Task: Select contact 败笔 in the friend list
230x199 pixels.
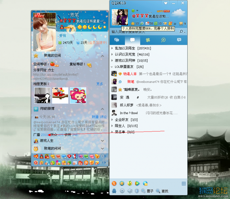Action: 148,82
